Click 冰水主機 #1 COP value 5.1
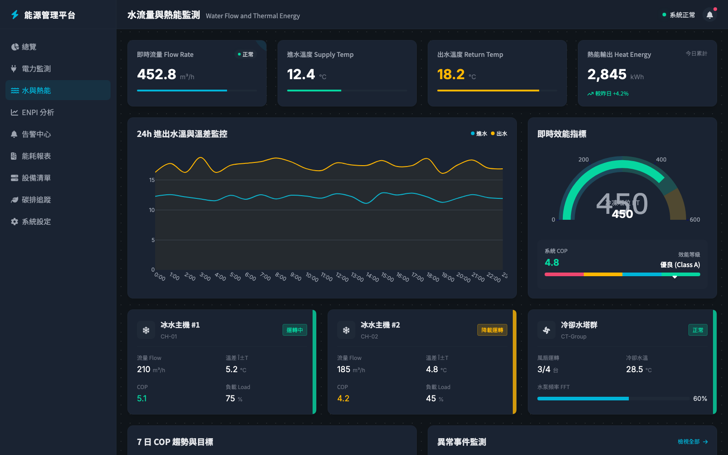The image size is (728, 455). click(142, 399)
